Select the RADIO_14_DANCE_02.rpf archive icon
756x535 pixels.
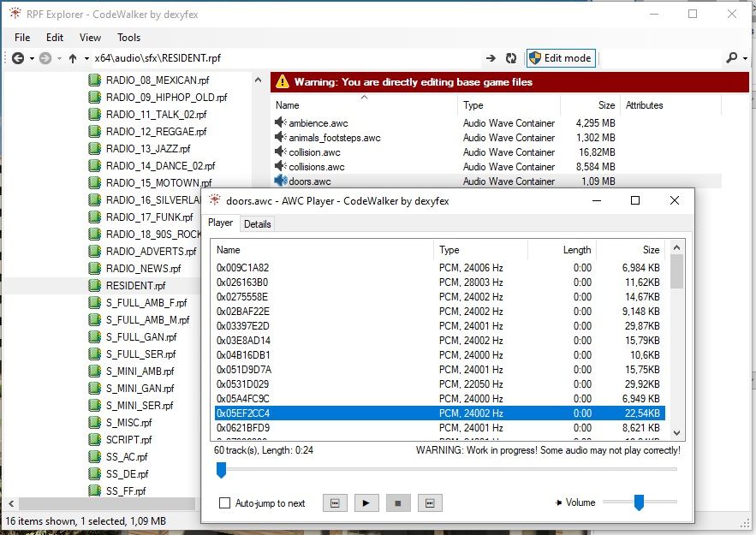click(95, 166)
